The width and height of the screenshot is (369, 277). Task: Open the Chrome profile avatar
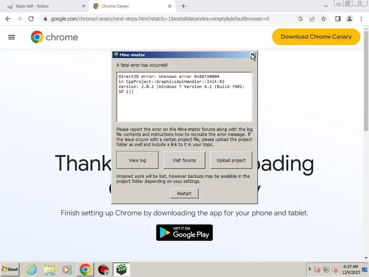pos(350,19)
